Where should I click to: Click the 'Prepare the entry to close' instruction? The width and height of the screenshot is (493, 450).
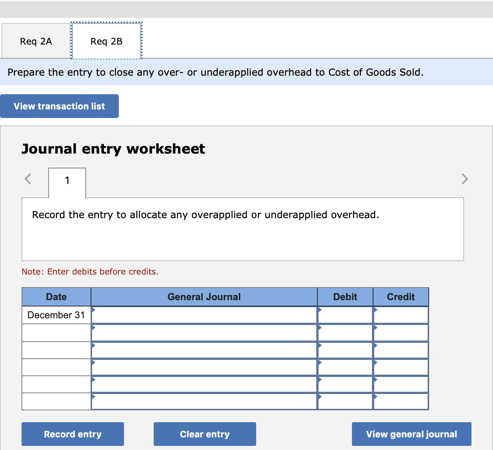click(x=216, y=72)
